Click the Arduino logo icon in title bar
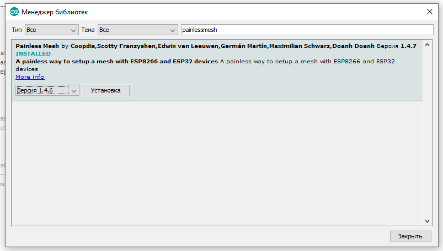This screenshot has width=443, height=251. tap(14, 12)
